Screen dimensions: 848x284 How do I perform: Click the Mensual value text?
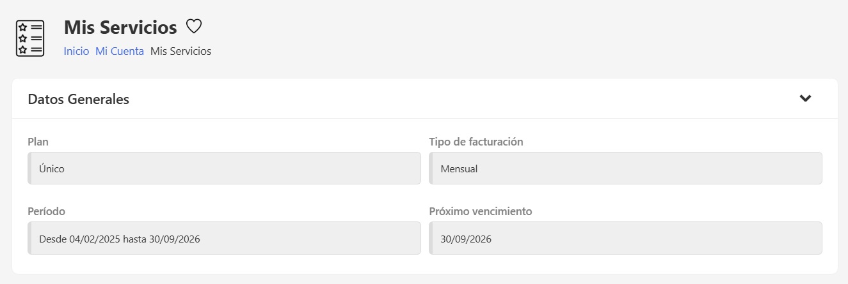(460, 169)
